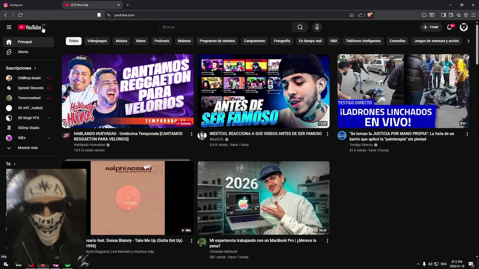
Task: Open the browser extensions puzzle icon
Action: click(x=424, y=15)
